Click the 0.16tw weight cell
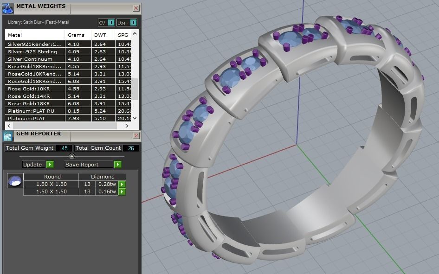The width and height of the screenshot is (439, 274). point(107,192)
